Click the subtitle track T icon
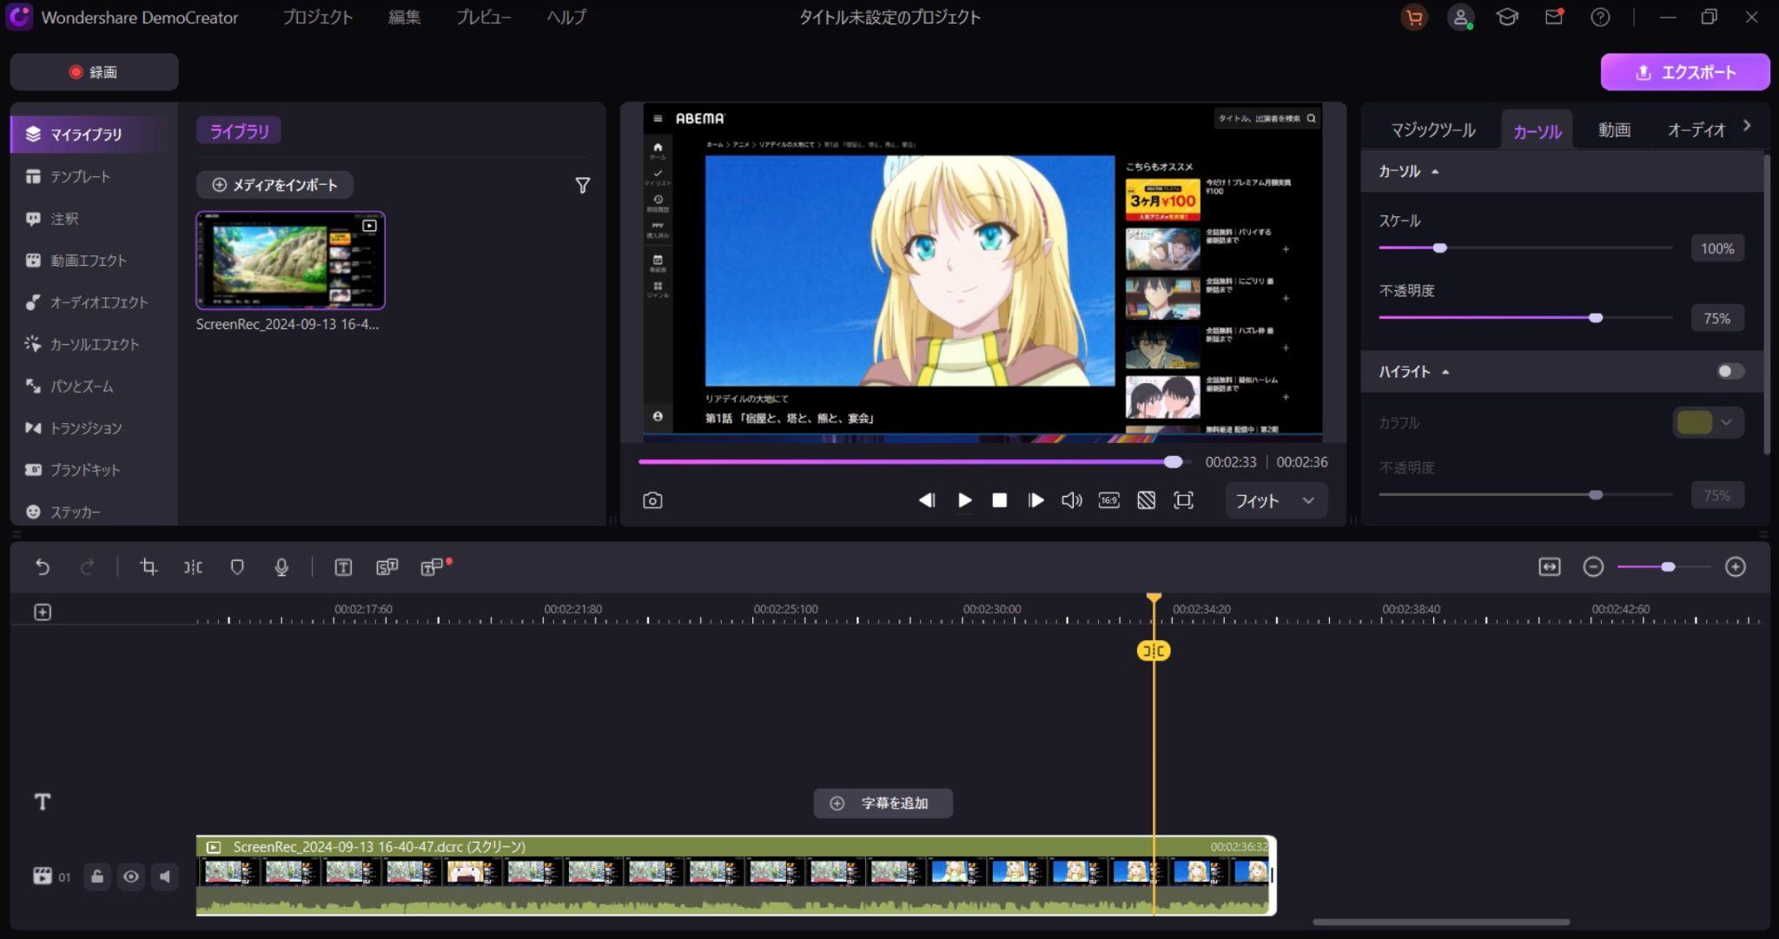The width and height of the screenshot is (1779, 939). pyautogui.click(x=43, y=802)
